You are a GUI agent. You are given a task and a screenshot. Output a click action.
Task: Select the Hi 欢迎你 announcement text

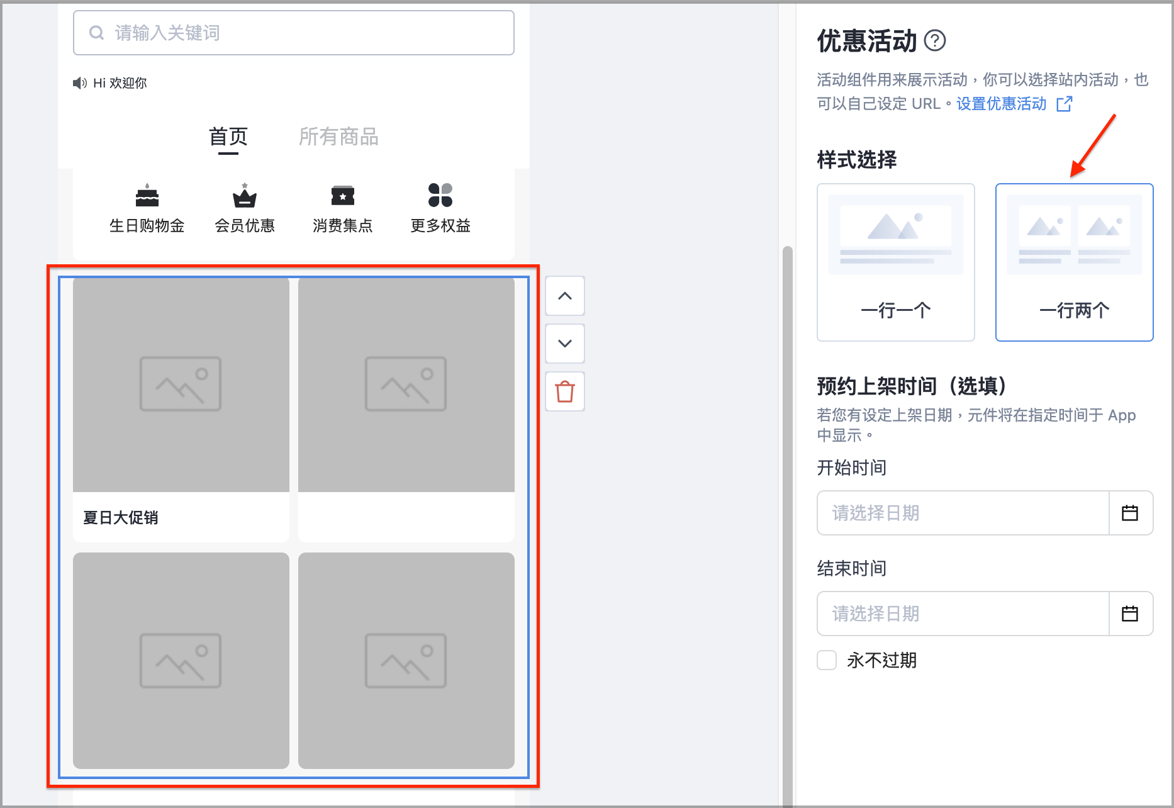(120, 83)
